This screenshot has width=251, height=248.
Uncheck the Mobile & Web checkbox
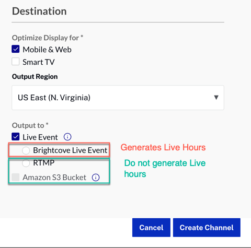tap(16, 49)
